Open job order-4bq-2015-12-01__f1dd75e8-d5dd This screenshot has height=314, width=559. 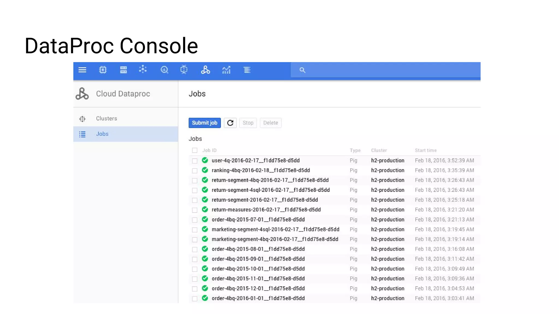[258, 288]
